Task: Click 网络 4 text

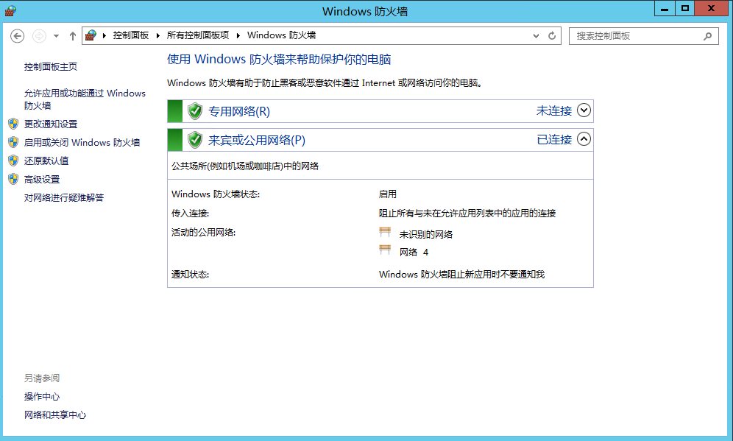Action: point(414,253)
